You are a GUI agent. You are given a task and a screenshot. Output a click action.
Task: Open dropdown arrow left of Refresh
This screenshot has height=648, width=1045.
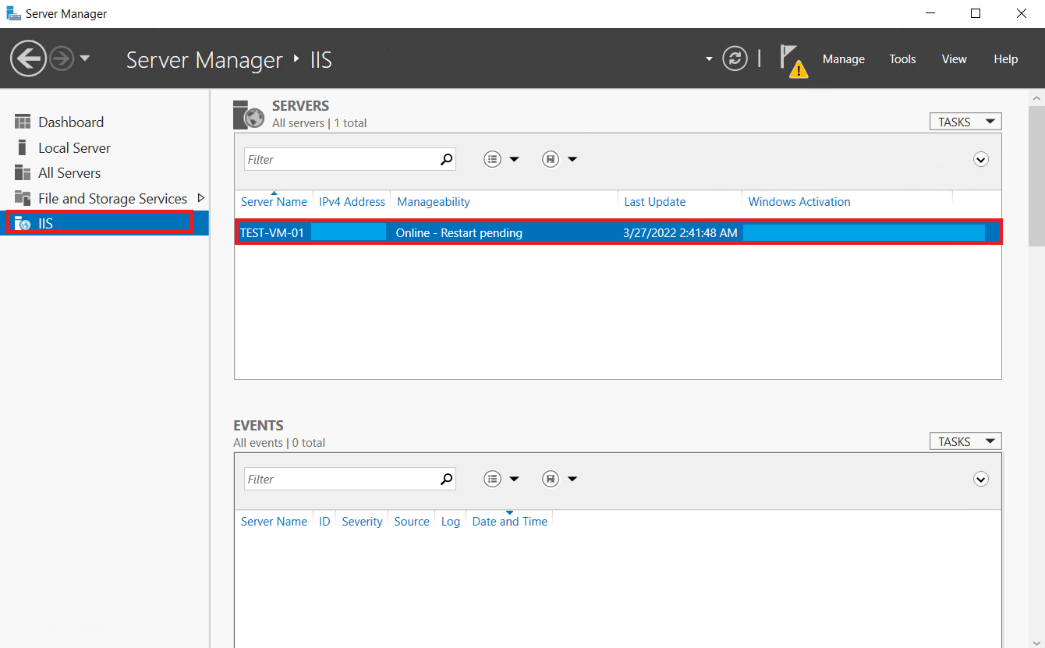(709, 58)
